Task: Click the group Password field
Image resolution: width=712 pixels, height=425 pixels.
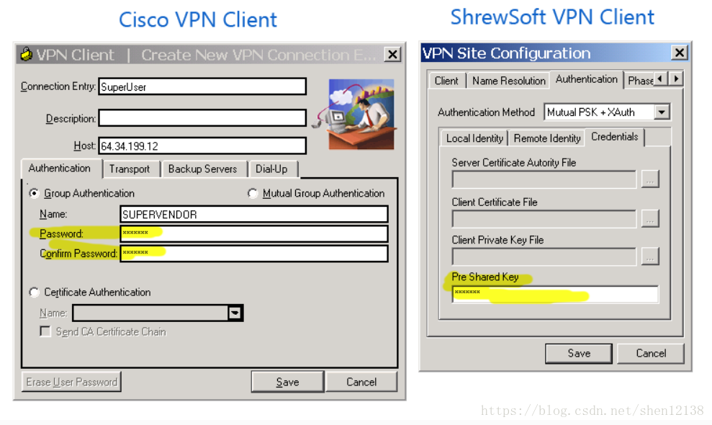Action: tap(254, 233)
